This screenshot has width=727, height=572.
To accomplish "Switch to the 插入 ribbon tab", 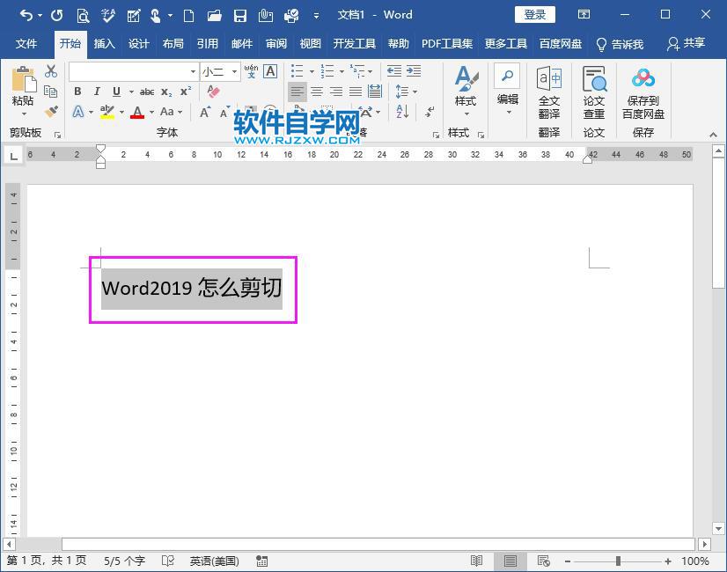I will click(104, 43).
